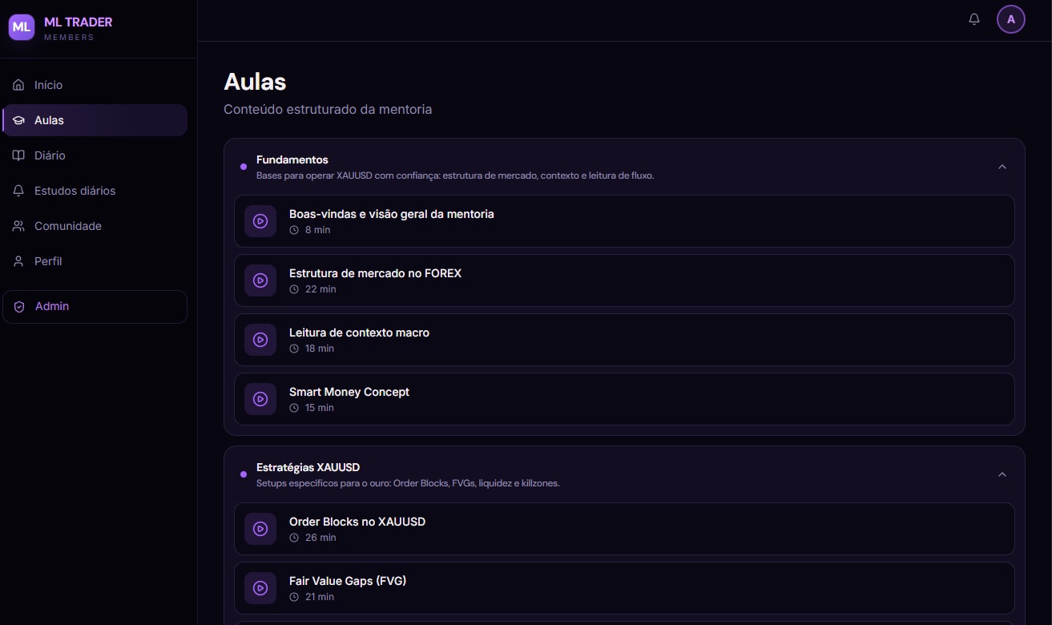Collapse the Estratégias XAUUSD section chevron
Viewport: 1052px width, 625px height.
tap(1002, 474)
